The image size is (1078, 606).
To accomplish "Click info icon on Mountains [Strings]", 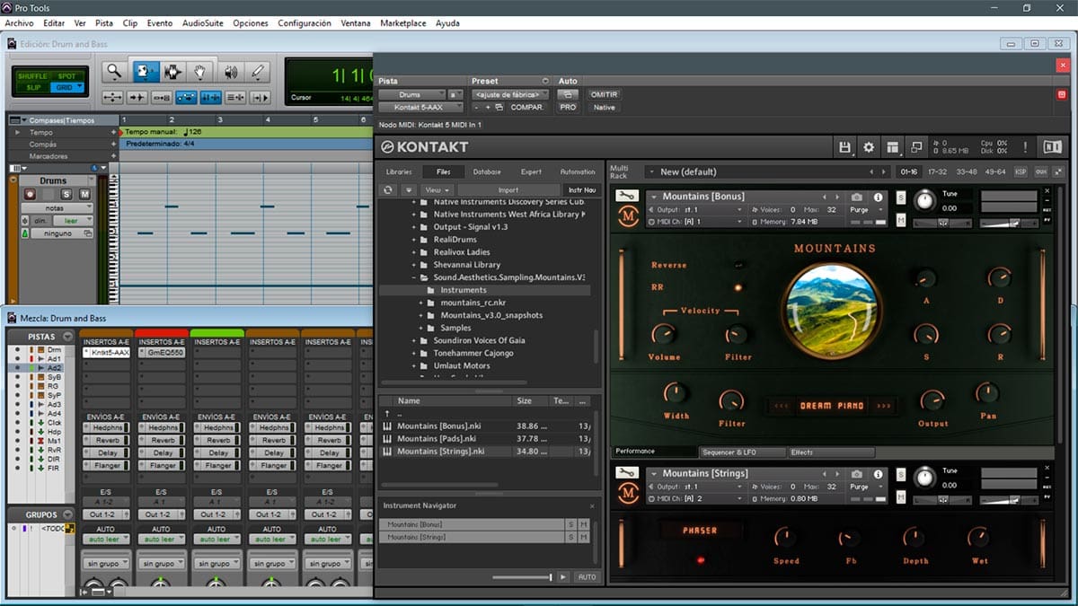I will pyautogui.click(x=879, y=473).
